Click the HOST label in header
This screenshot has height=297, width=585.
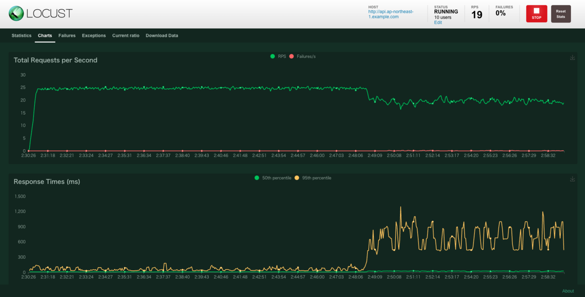[x=373, y=7]
